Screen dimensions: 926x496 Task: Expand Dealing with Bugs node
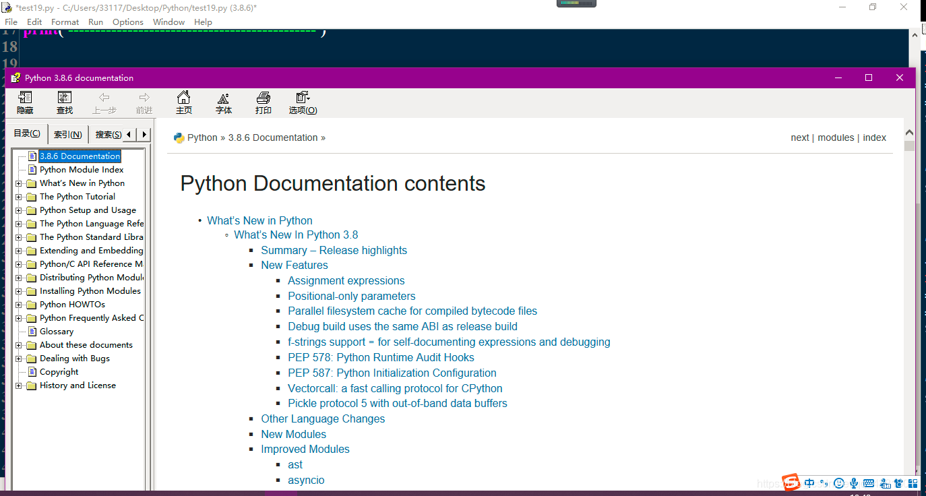19,359
